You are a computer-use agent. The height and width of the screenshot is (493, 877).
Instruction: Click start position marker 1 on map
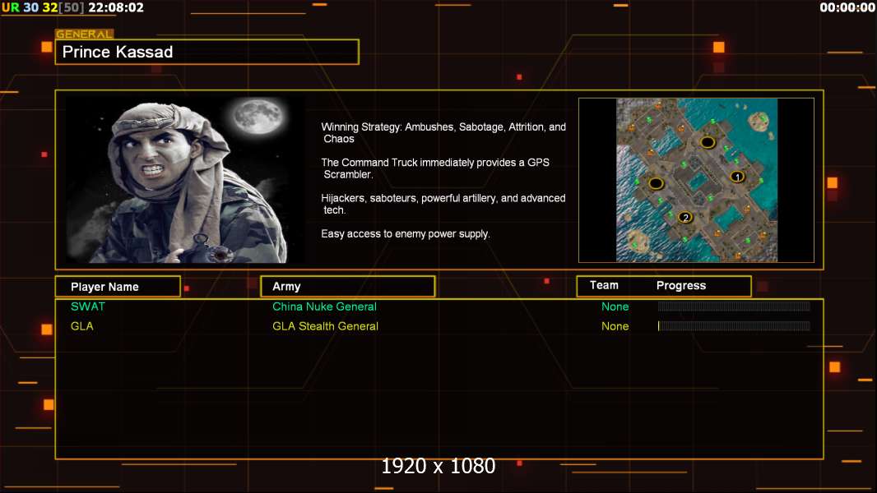737,177
